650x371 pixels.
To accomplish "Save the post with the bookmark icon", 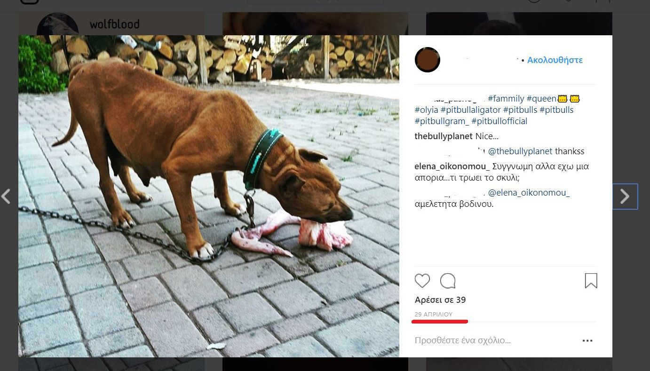I will point(591,281).
